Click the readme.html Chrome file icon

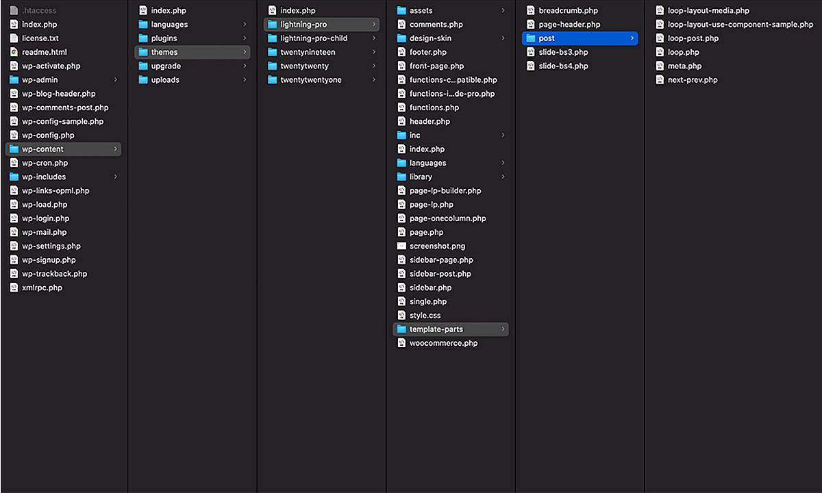coord(14,52)
